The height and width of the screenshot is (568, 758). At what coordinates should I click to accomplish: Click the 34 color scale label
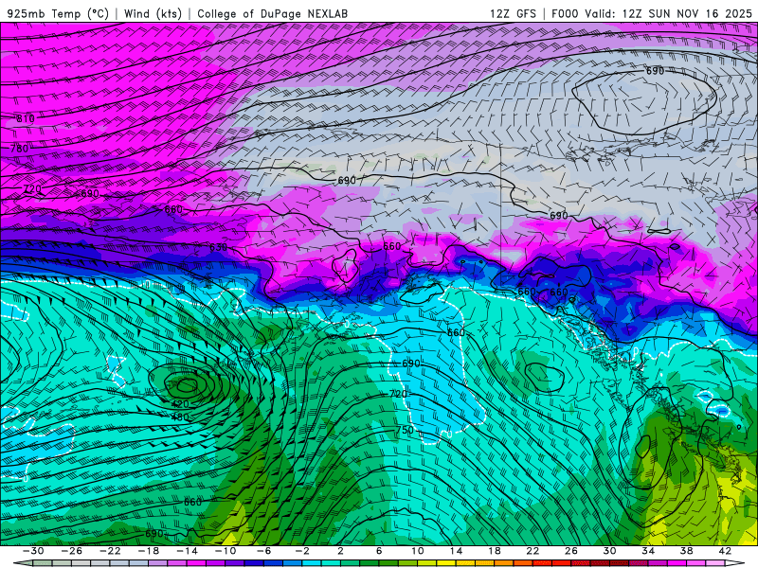pyautogui.click(x=648, y=551)
